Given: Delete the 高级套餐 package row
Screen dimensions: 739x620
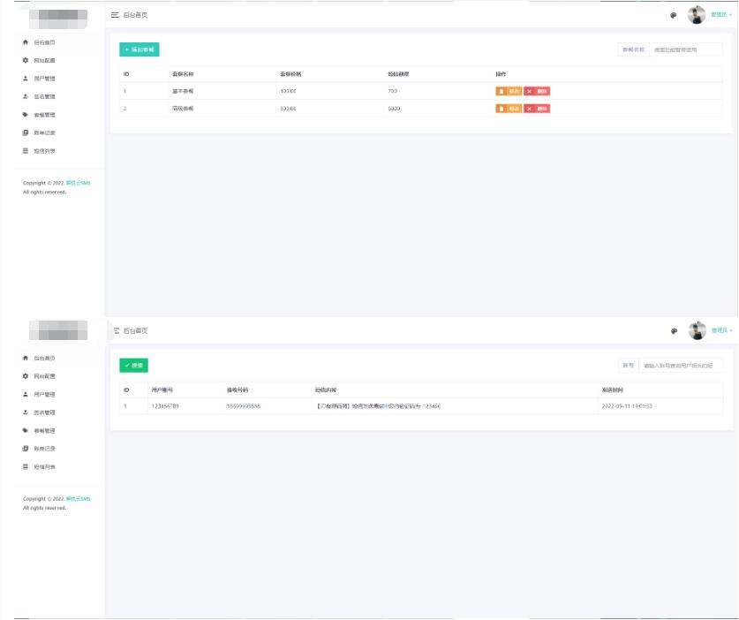Looking at the screenshot, I should [537, 109].
